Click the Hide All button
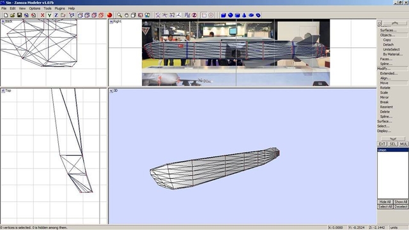The width and height of the screenshot is (409, 230). [385, 202]
